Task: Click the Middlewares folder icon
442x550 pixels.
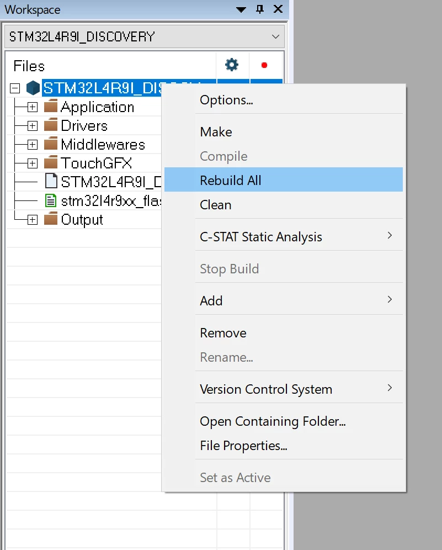Action: click(x=51, y=144)
